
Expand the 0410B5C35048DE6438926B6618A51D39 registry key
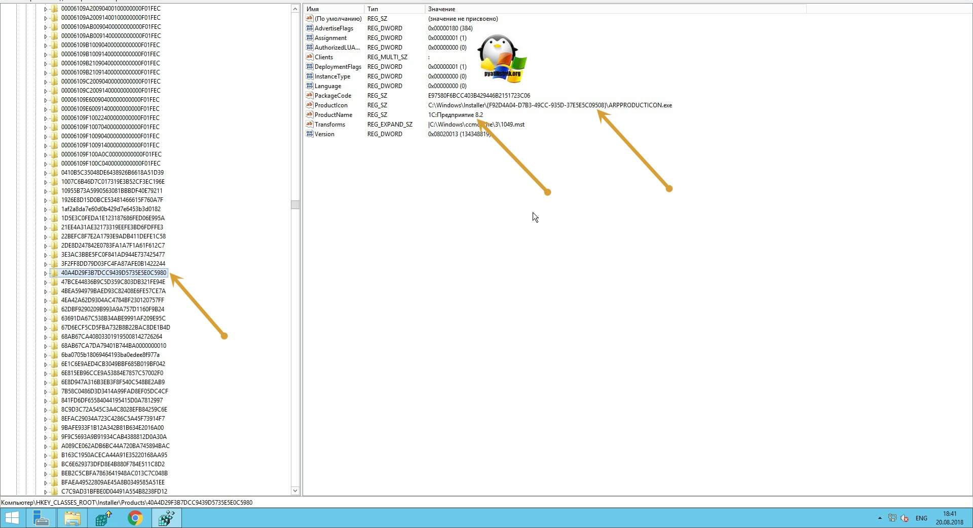click(x=45, y=173)
